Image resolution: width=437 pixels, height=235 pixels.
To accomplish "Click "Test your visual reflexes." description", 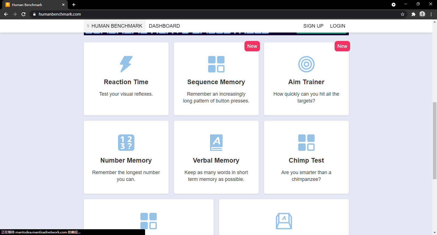I will tap(126, 94).
